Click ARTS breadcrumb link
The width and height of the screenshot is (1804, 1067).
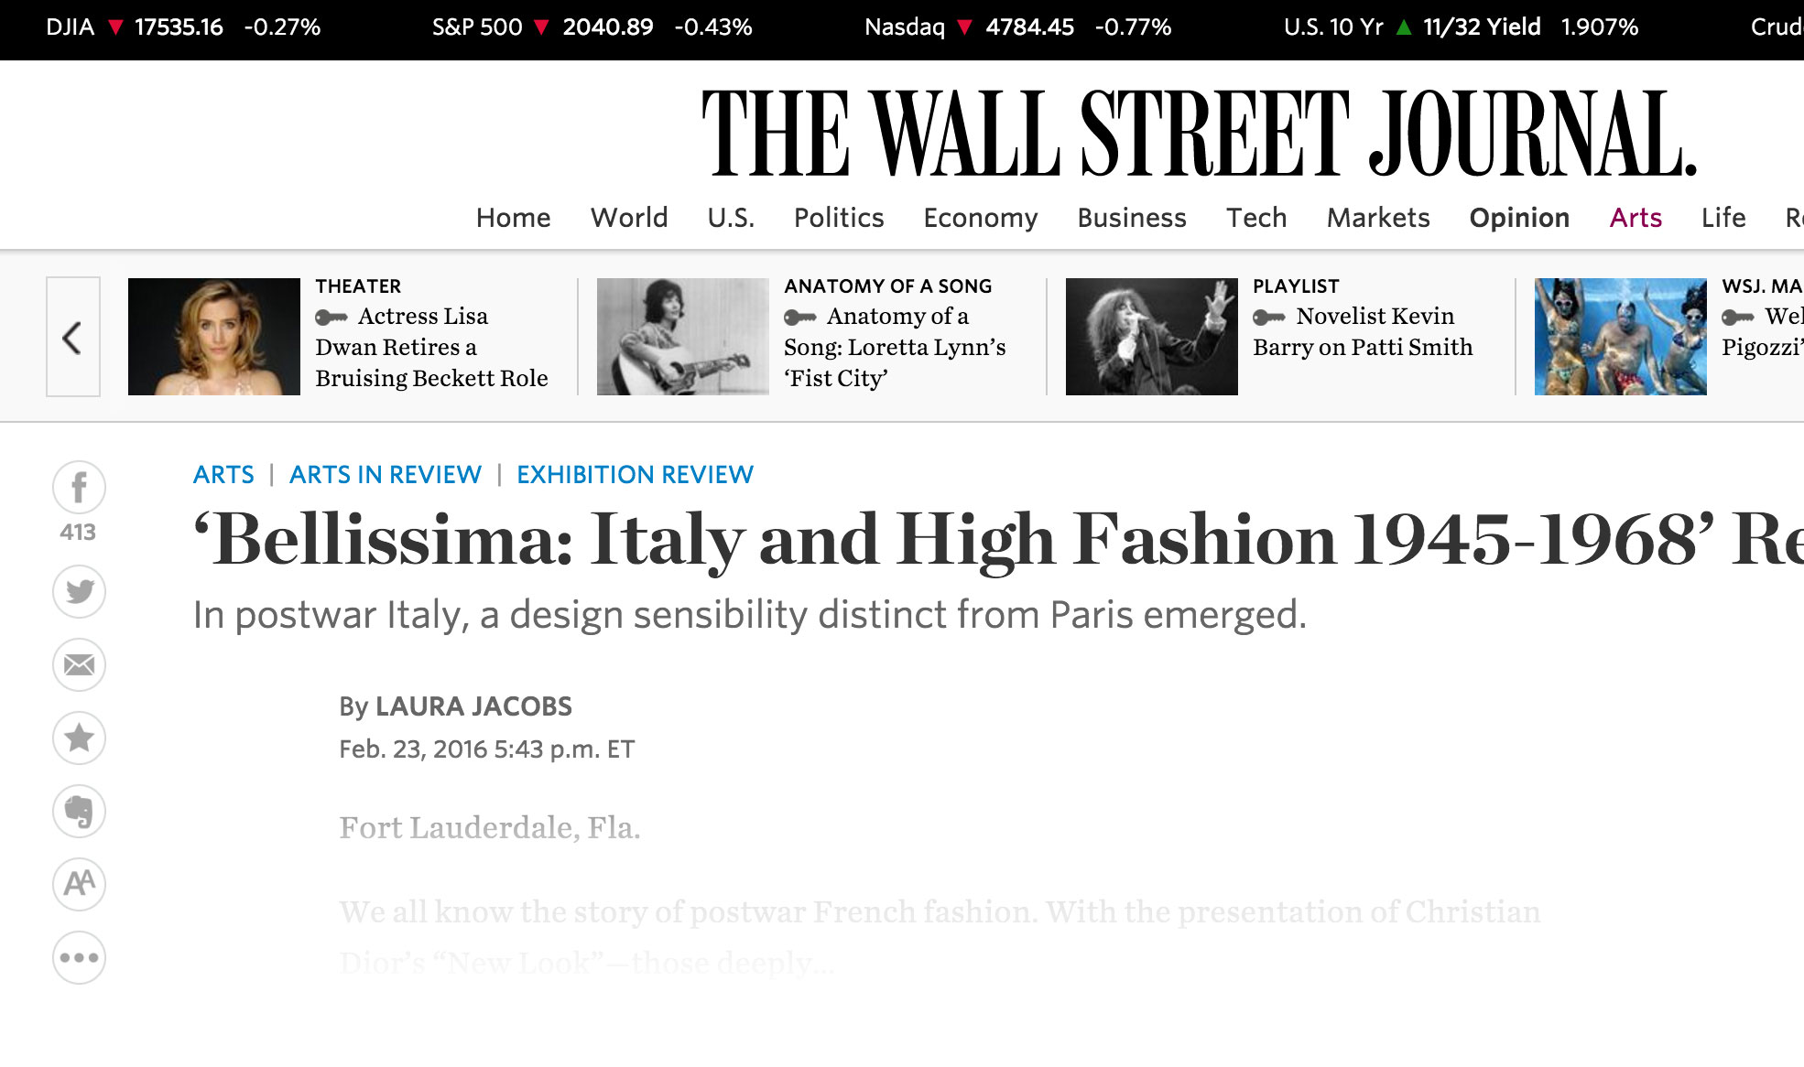click(x=223, y=474)
